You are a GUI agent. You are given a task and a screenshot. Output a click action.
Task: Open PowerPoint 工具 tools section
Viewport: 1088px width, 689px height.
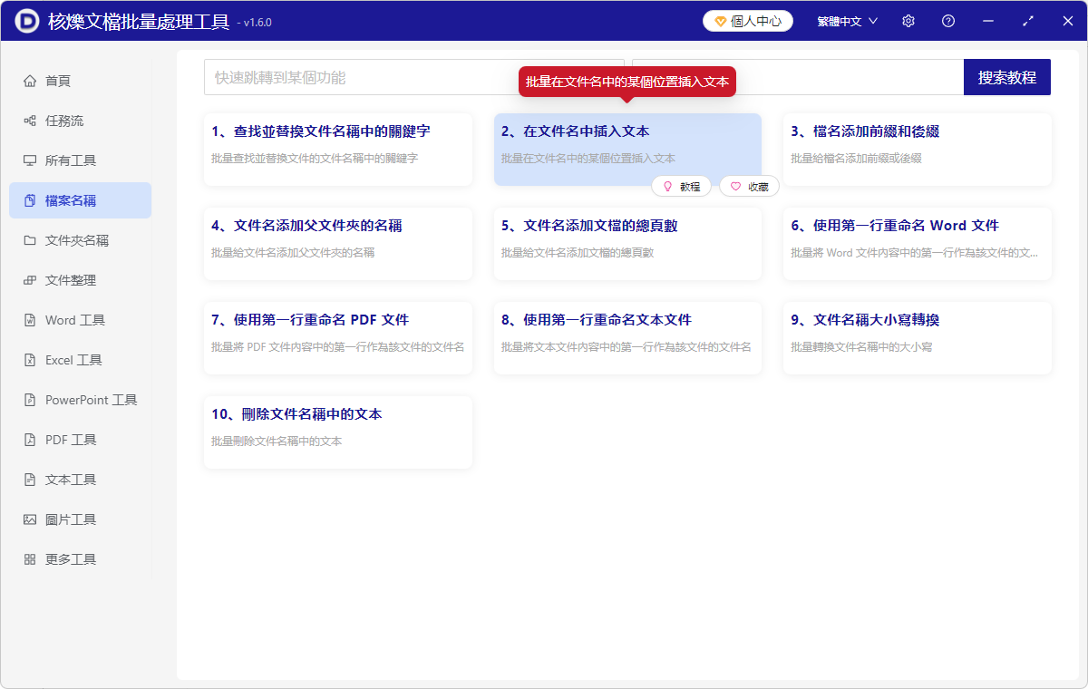pyautogui.click(x=82, y=399)
